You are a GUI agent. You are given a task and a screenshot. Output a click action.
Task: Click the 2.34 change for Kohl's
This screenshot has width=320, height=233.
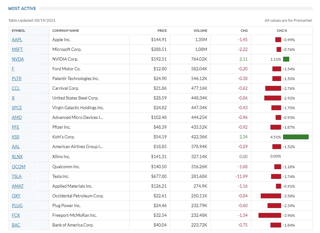point(244,137)
